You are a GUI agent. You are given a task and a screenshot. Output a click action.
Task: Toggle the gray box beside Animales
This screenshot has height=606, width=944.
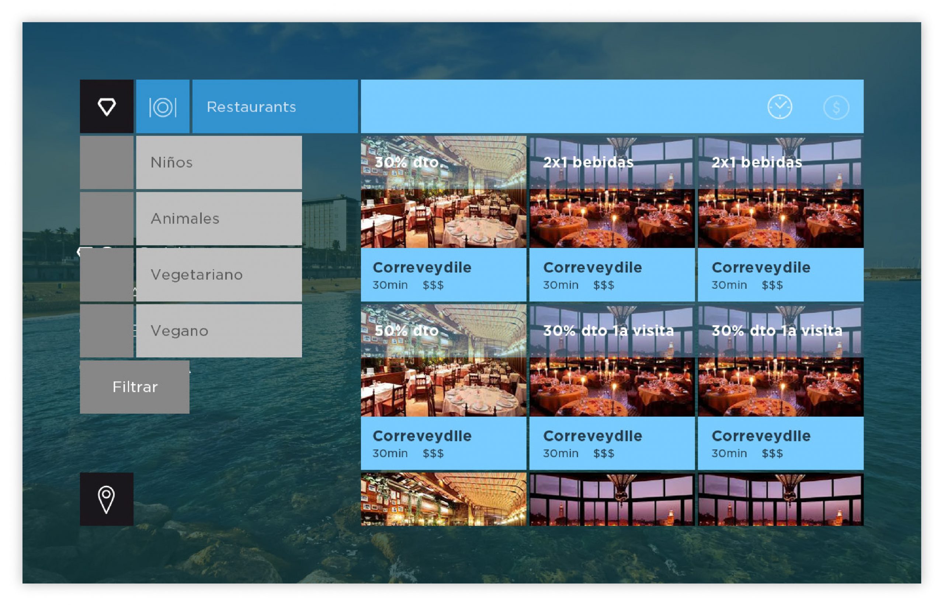[106, 218]
